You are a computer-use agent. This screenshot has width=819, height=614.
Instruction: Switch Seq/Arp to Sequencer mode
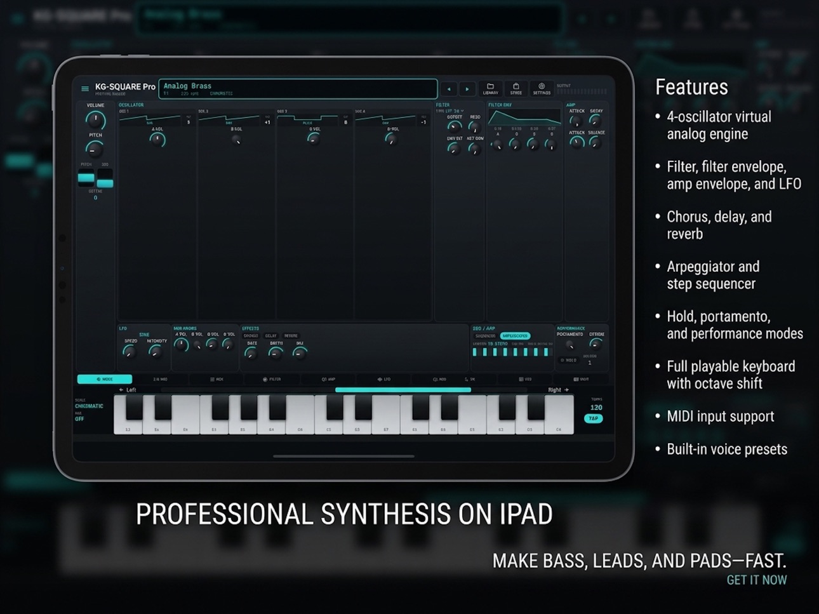pos(486,336)
